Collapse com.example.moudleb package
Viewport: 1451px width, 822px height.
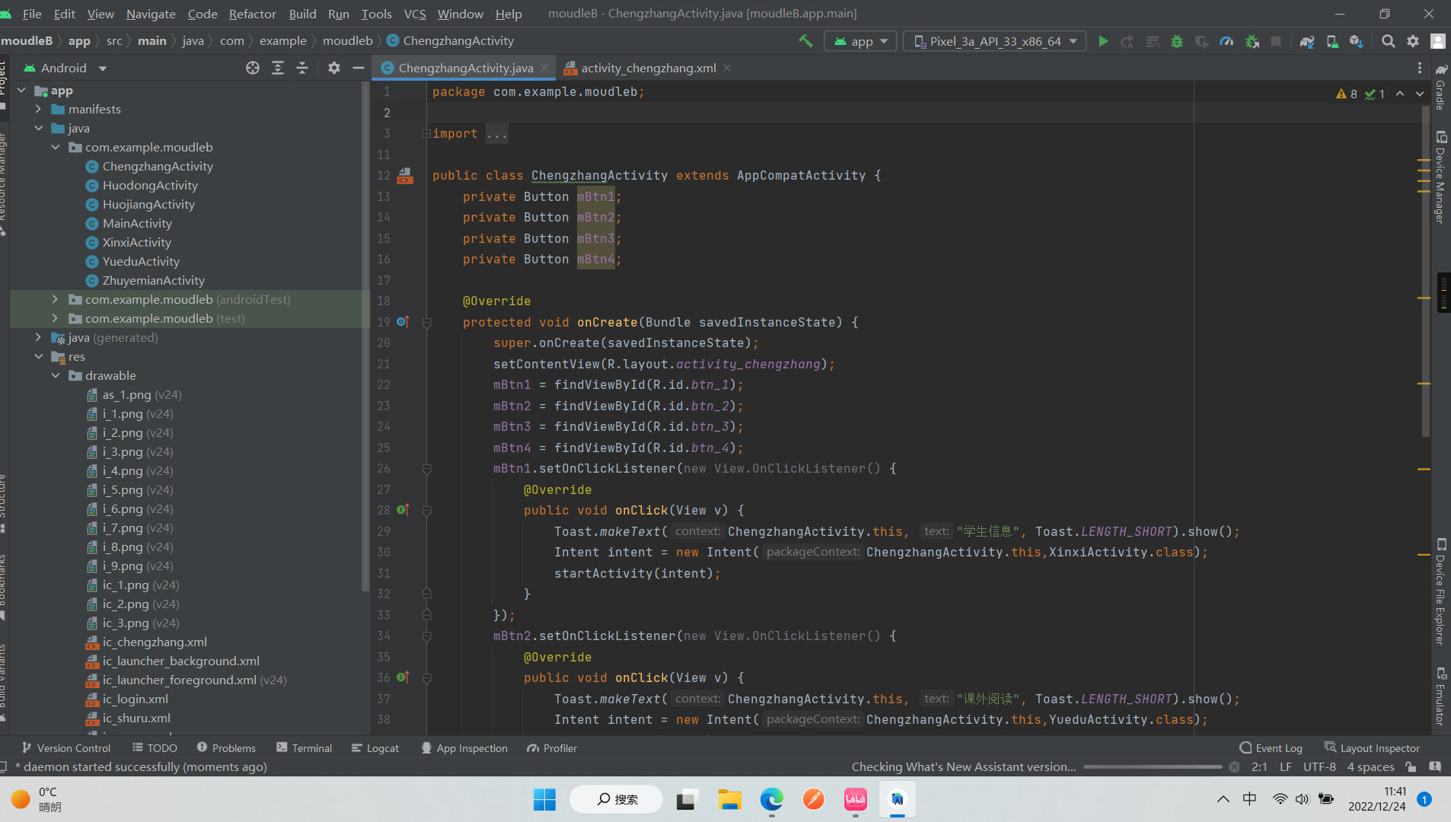tap(55, 148)
